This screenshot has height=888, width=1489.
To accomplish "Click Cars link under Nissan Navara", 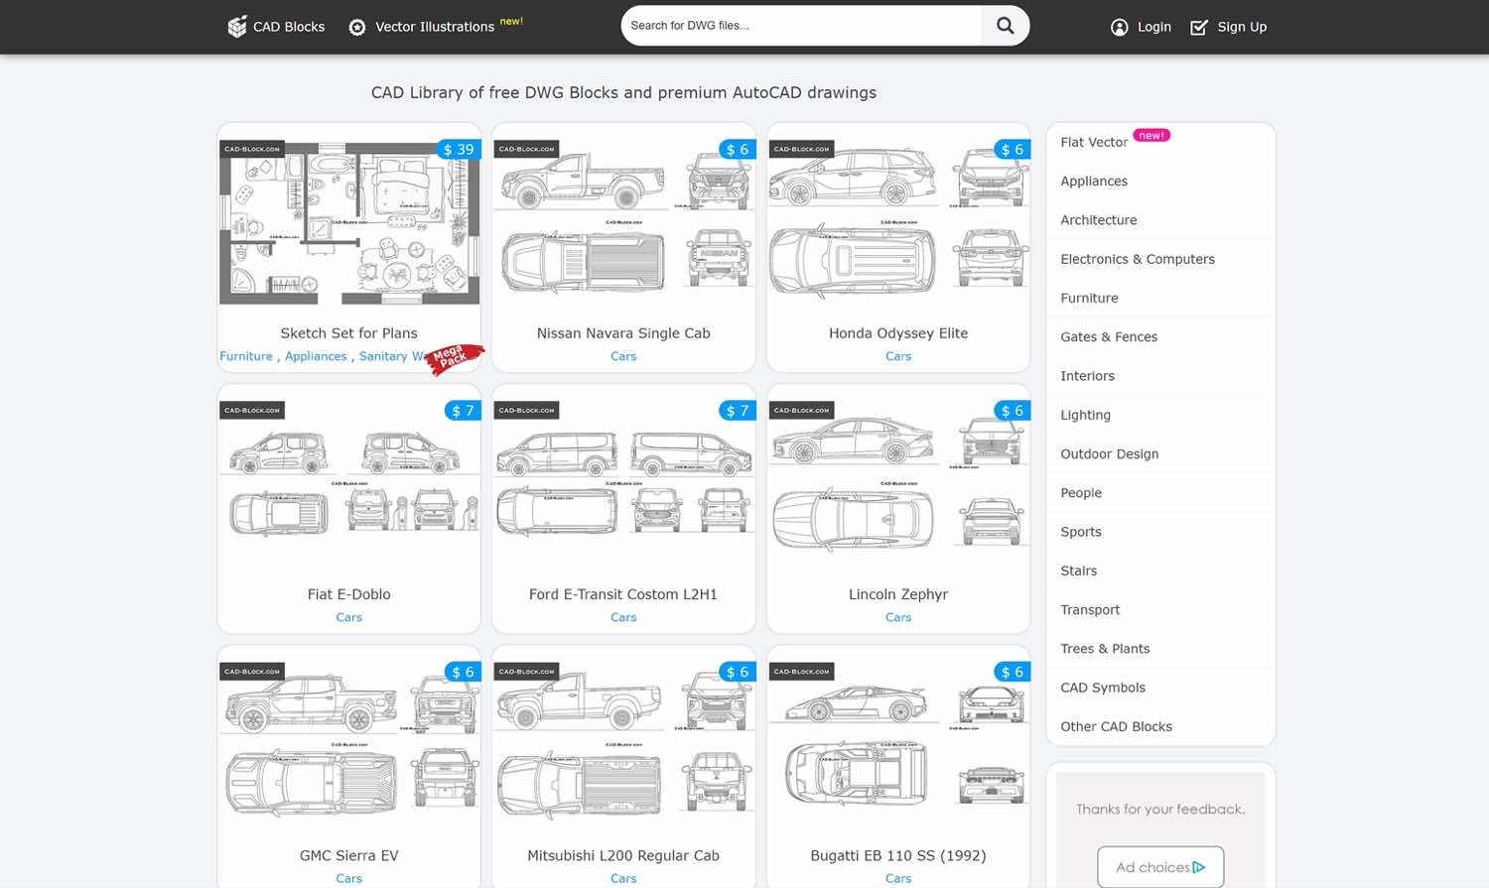I will (623, 356).
